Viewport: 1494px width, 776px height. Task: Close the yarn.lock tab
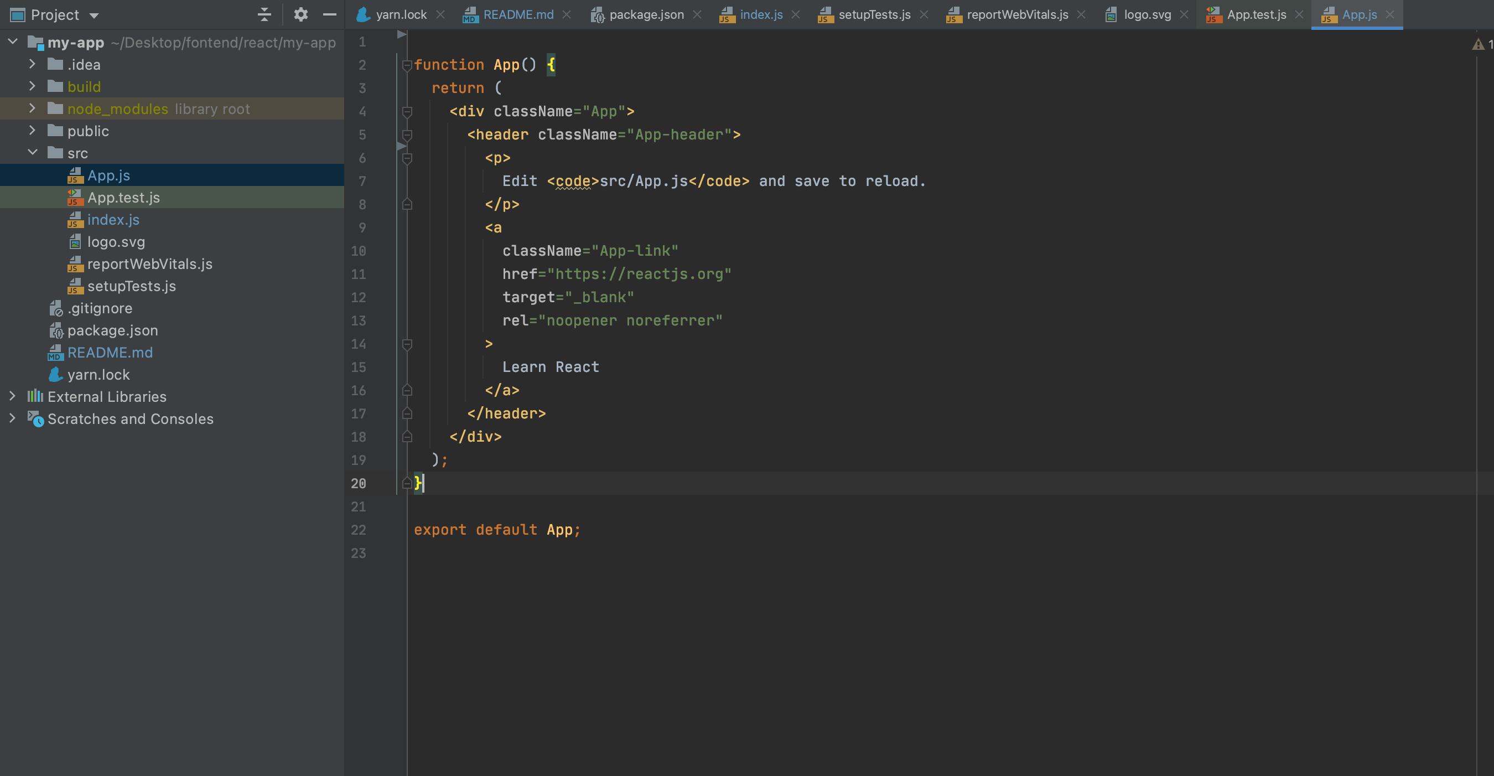pos(441,14)
